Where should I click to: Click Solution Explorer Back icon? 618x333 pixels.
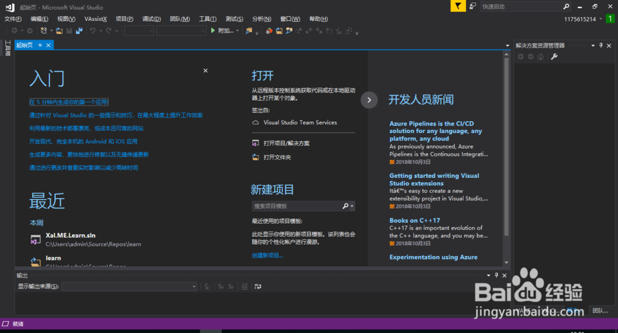[520, 57]
